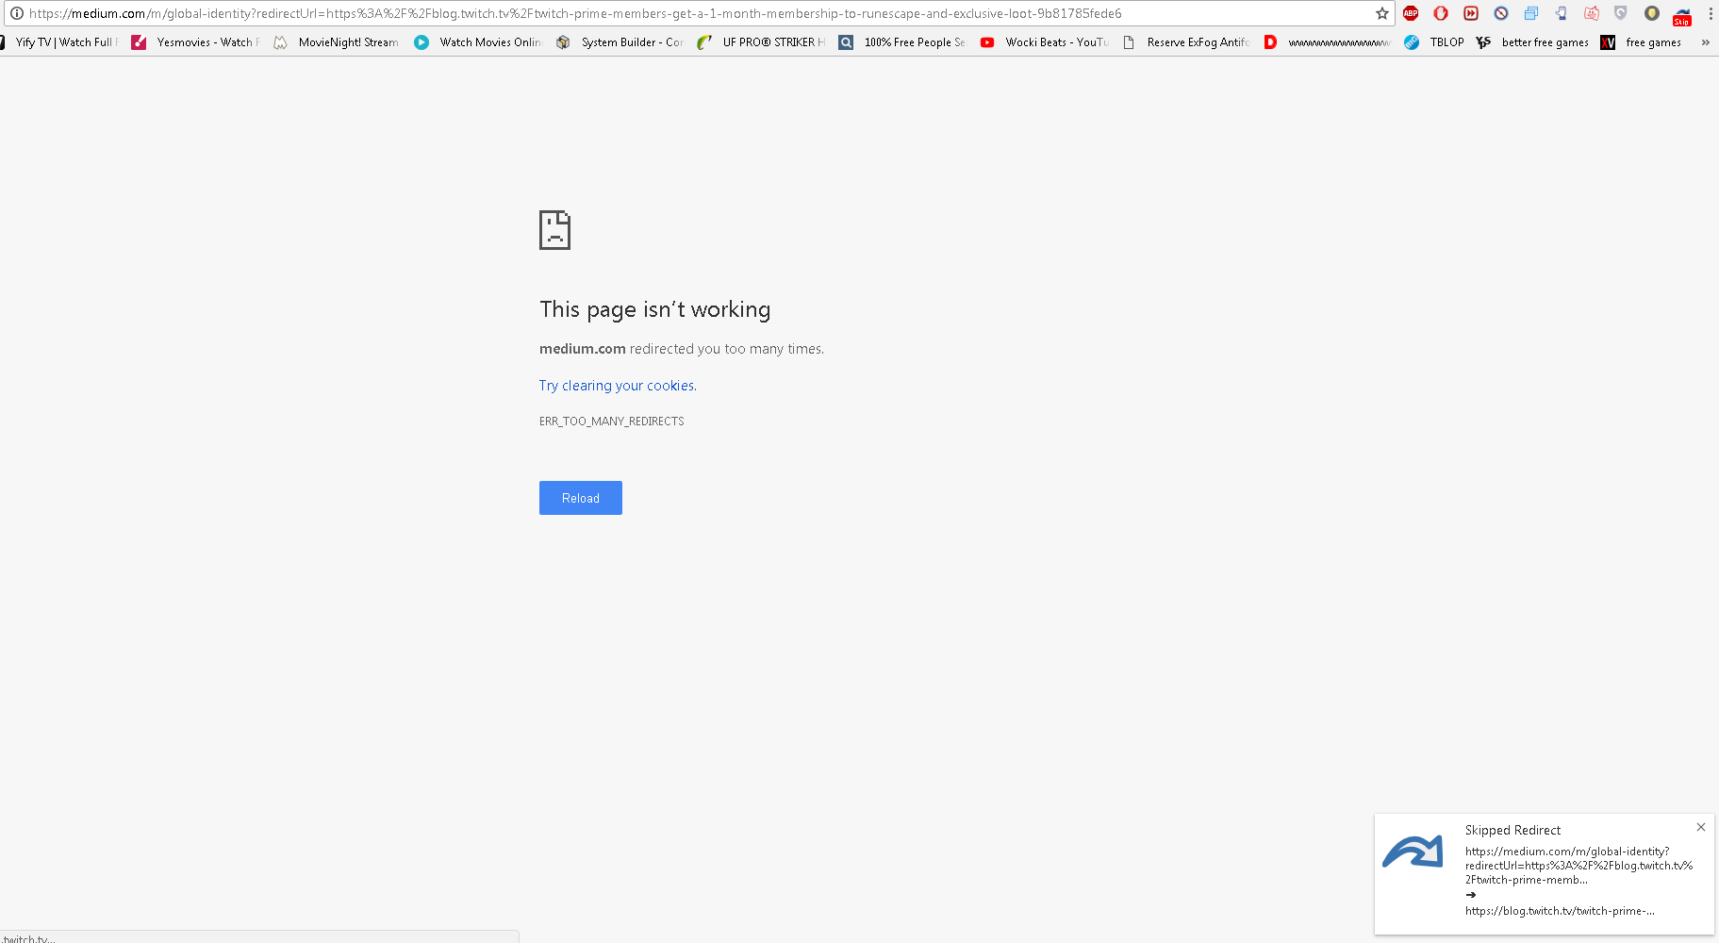The height and width of the screenshot is (943, 1719).
Task: Open the Wocki Beats YouTube bookmark
Action: tap(1044, 42)
